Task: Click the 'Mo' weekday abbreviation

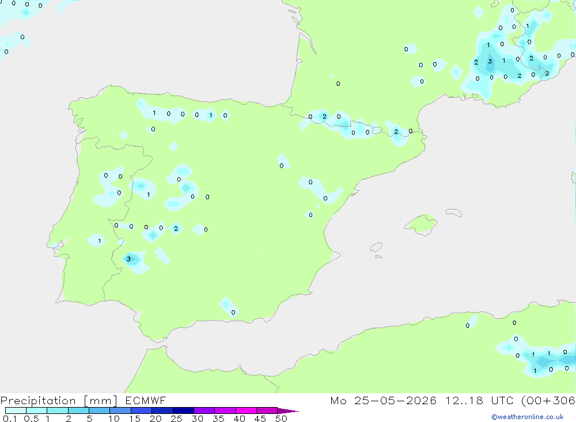Action: (338, 400)
